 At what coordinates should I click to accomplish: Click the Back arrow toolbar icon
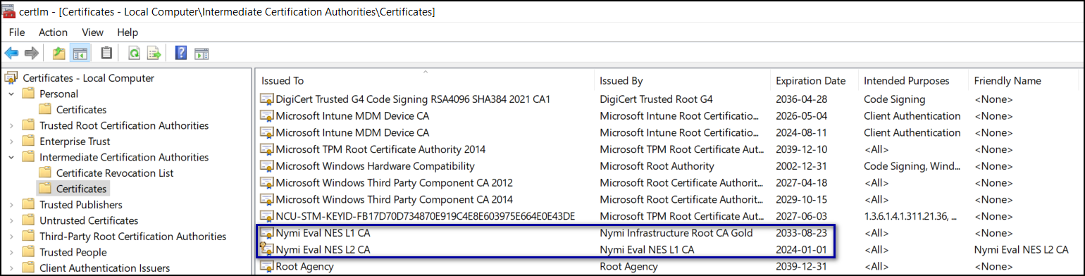[11, 53]
